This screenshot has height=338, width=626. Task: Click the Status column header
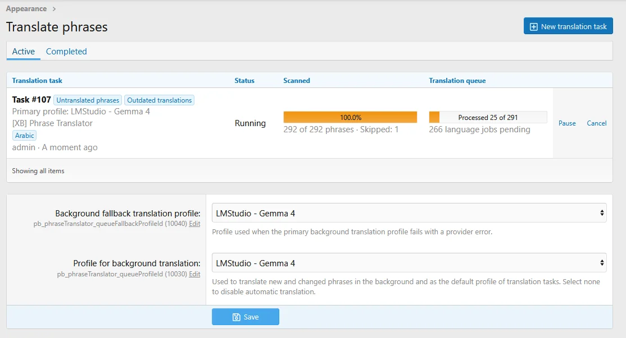[244, 80]
